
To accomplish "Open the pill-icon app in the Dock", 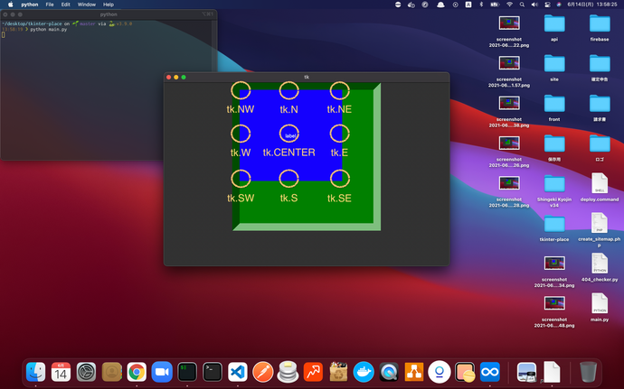I will click(465, 372).
